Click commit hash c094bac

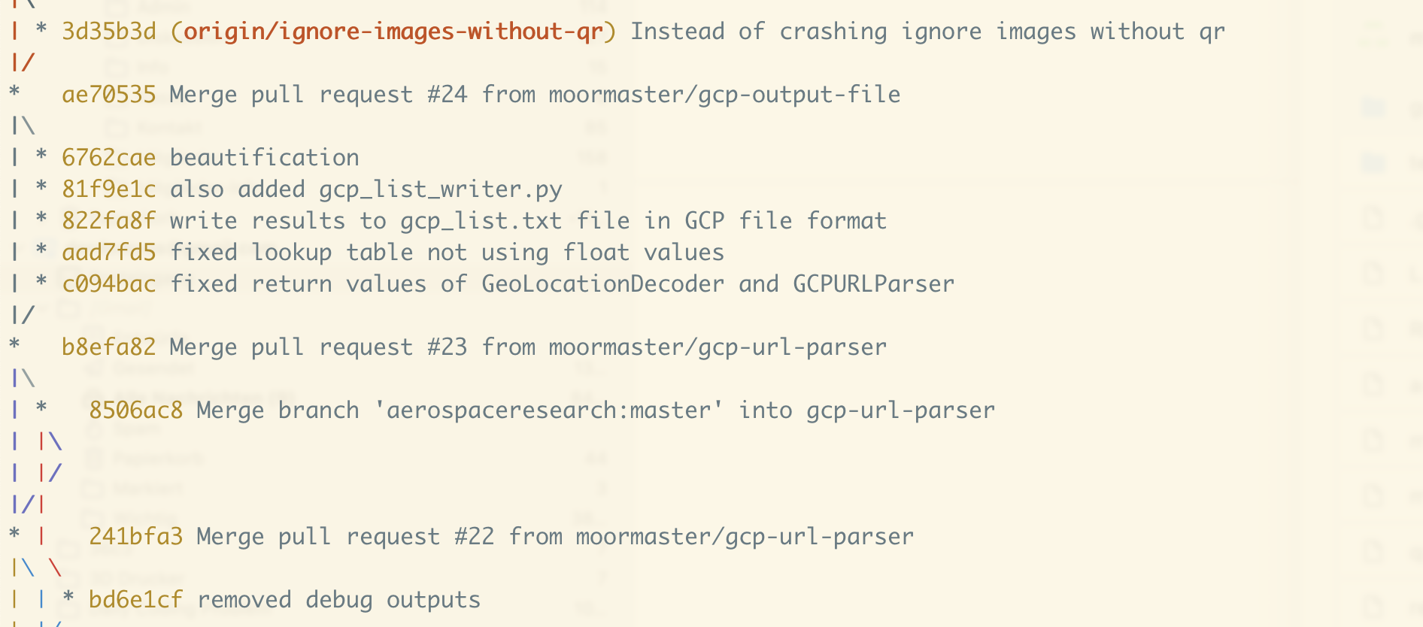tap(108, 284)
